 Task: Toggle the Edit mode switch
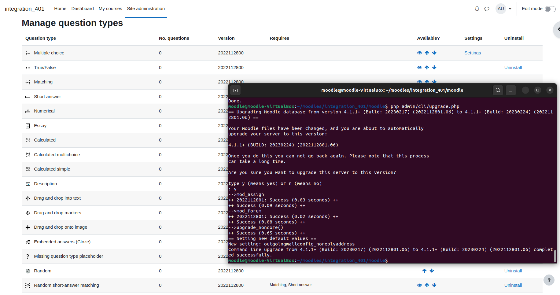pyautogui.click(x=550, y=9)
